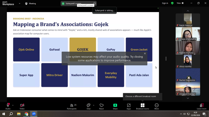Open the More options menu

click(x=157, y=106)
